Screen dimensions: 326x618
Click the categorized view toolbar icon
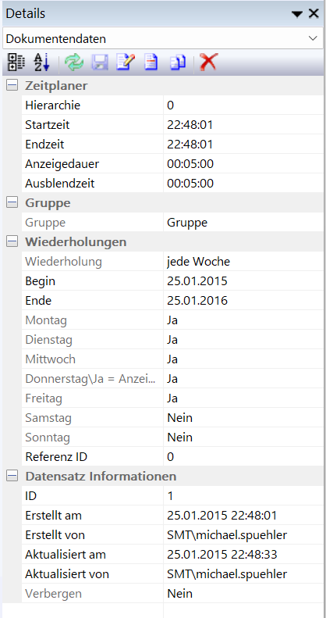coord(16,63)
